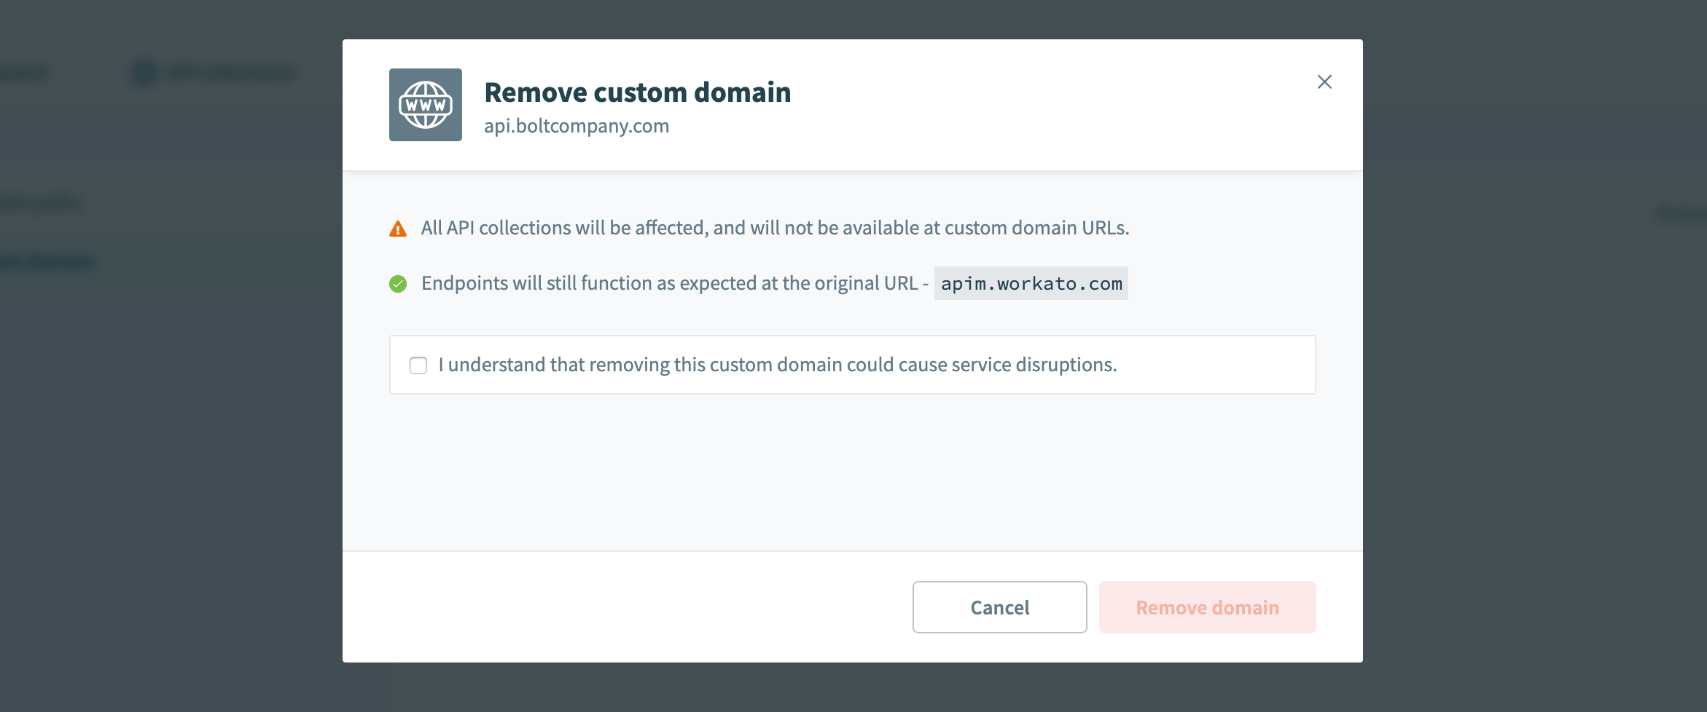This screenshot has width=1707, height=712.
Task: Click the warning message about affected API collections
Action: click(774, 227)
